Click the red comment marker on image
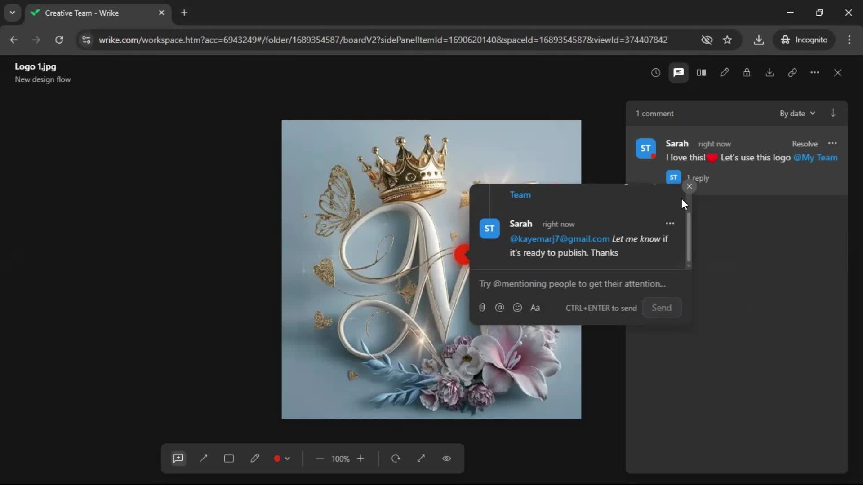 coord(462,255)
